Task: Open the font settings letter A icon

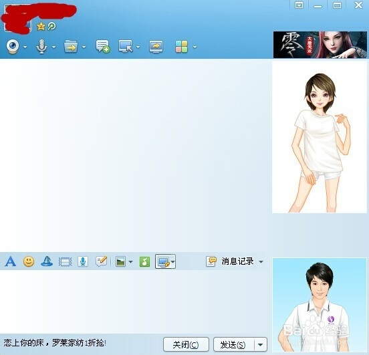Action: tap(11, 261)
